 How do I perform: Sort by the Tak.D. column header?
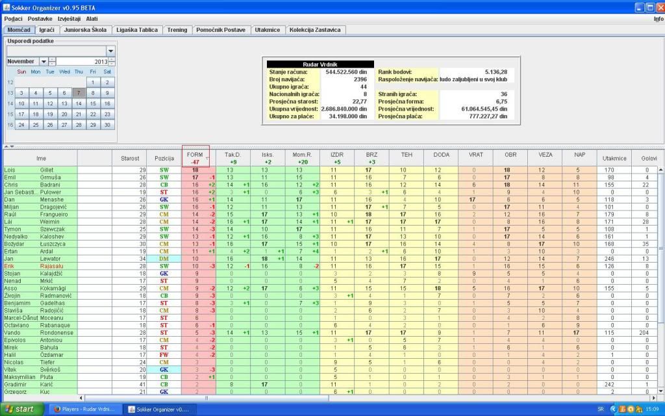pos(233,157)
